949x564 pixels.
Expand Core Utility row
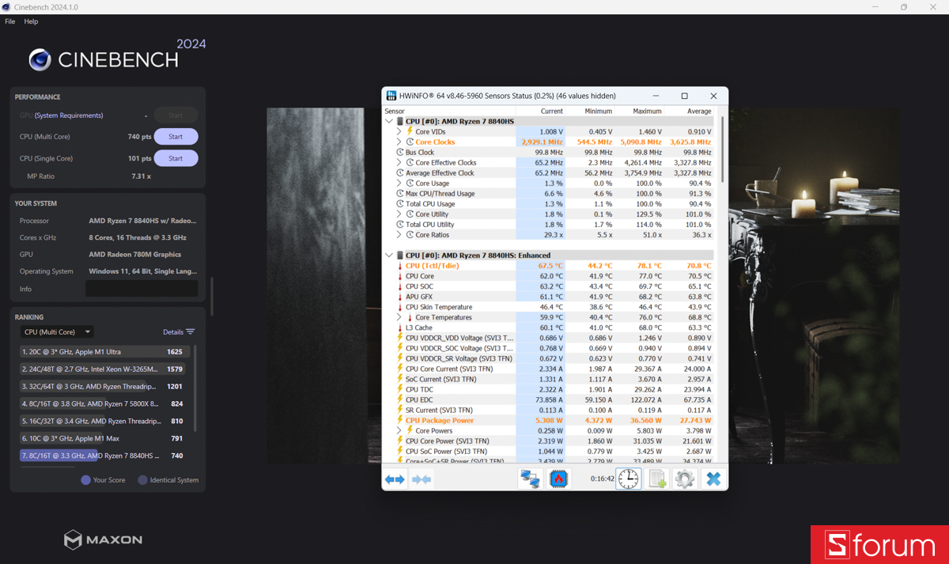point(399,214)
